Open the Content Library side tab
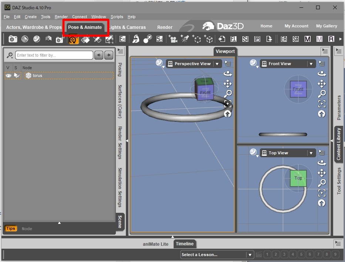 [x=339, y=144]
